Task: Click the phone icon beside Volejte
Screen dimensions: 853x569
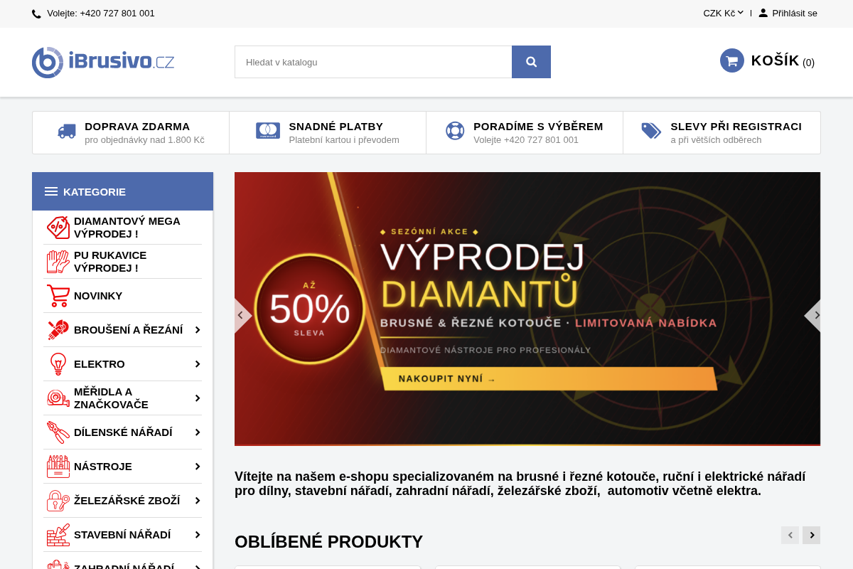Action: 36,14
